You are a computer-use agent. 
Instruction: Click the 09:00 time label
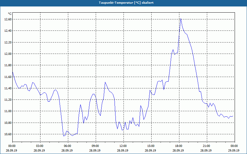(x=96, y=146)
